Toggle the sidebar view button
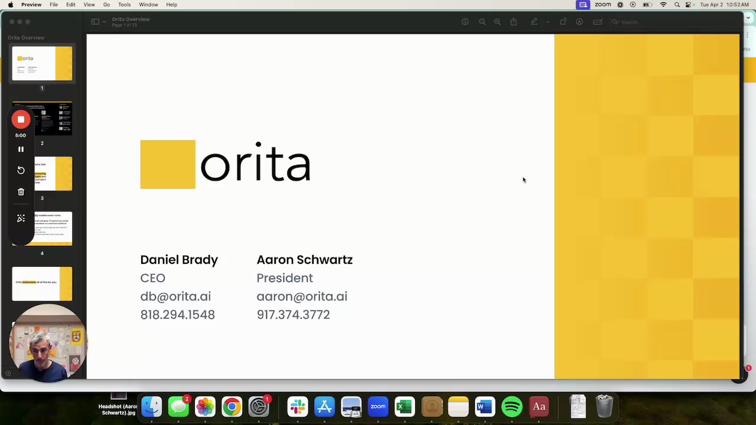756x425 pixels. tap(95, 22)
